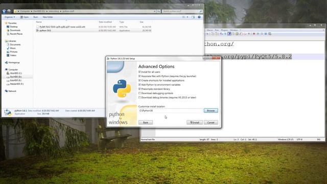Screen dimensions: 327x184
Task: Change the Explorer view icon
Action: tap(184, 17)
